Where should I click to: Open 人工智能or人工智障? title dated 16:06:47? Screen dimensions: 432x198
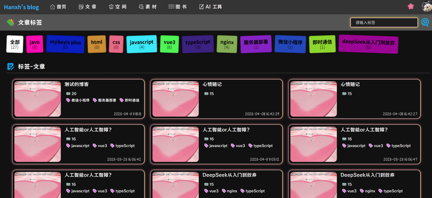[x=364, y=130]
